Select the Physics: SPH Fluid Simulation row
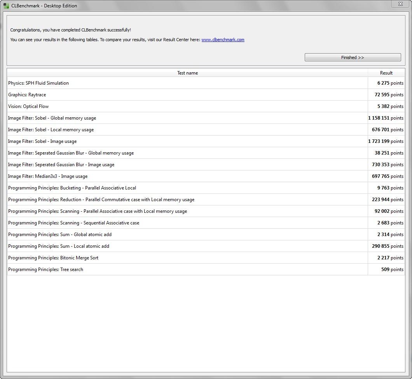412x379 pixels. (38, 83)
